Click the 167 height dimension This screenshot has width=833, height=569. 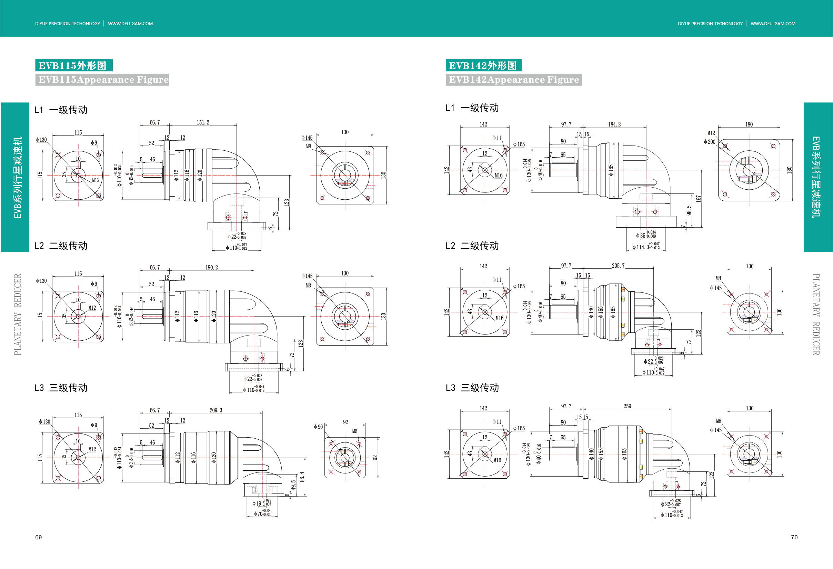[698, 199]
